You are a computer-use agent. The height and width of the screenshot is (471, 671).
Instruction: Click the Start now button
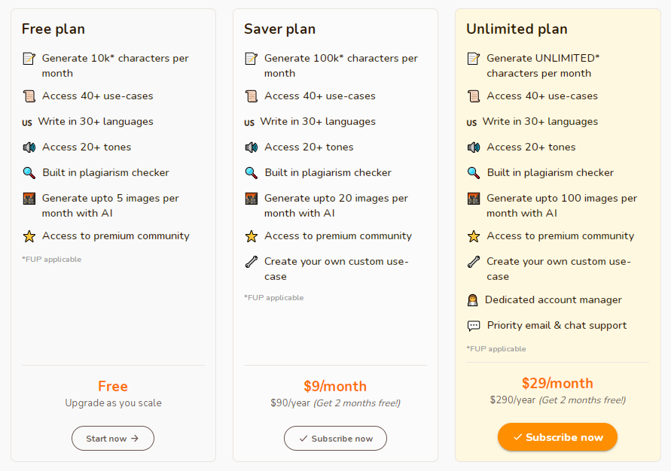pos(113,438)
